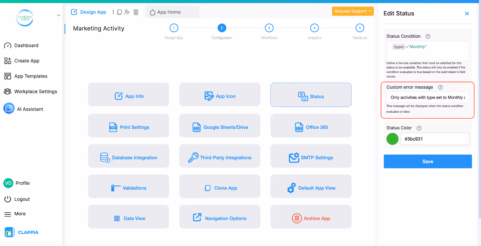This screenshot has height=246, width=481.
Task: Open Navigation Options tile
Action: tap(220, 217)
